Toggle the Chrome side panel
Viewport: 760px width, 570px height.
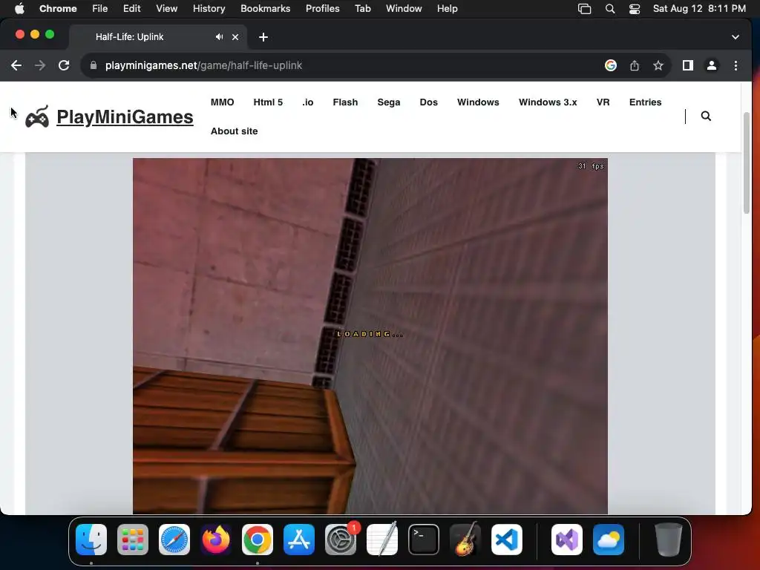pyautogui.click(x=688, y=65)
